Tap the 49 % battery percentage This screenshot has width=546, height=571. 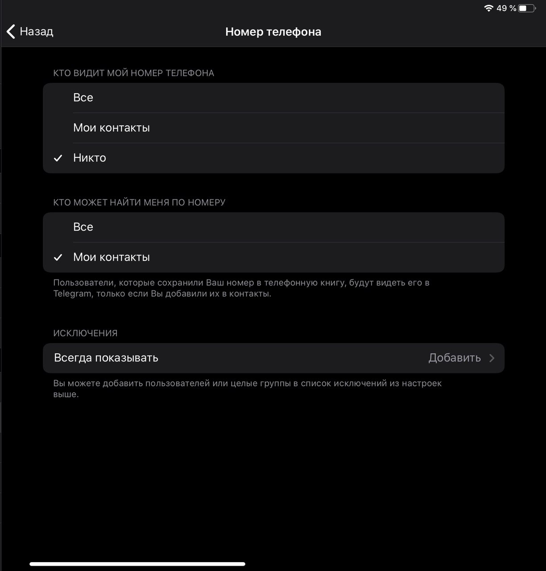click(x=506, y=8)
